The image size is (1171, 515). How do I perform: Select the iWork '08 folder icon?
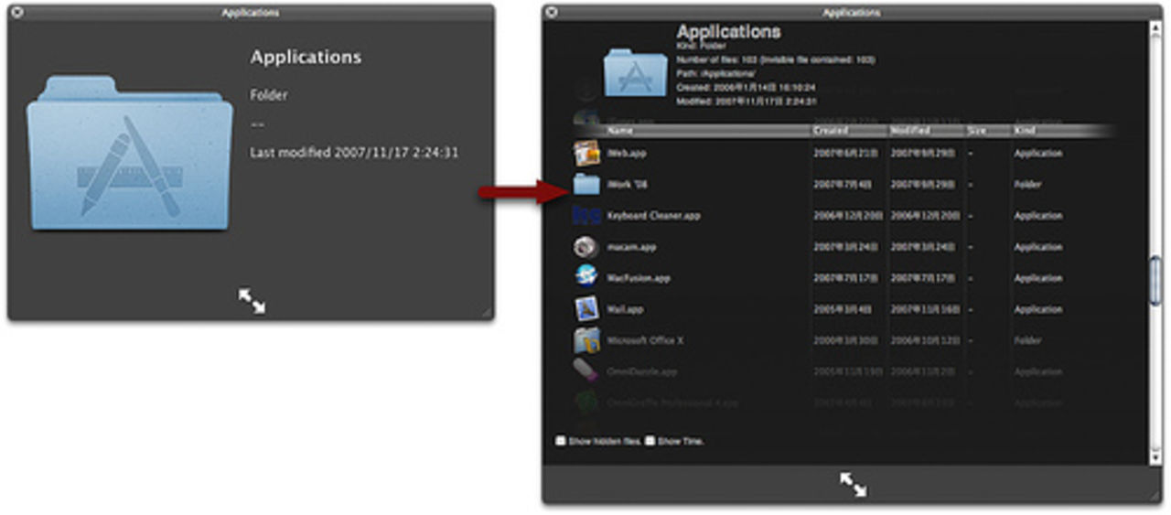pos(585,184)
